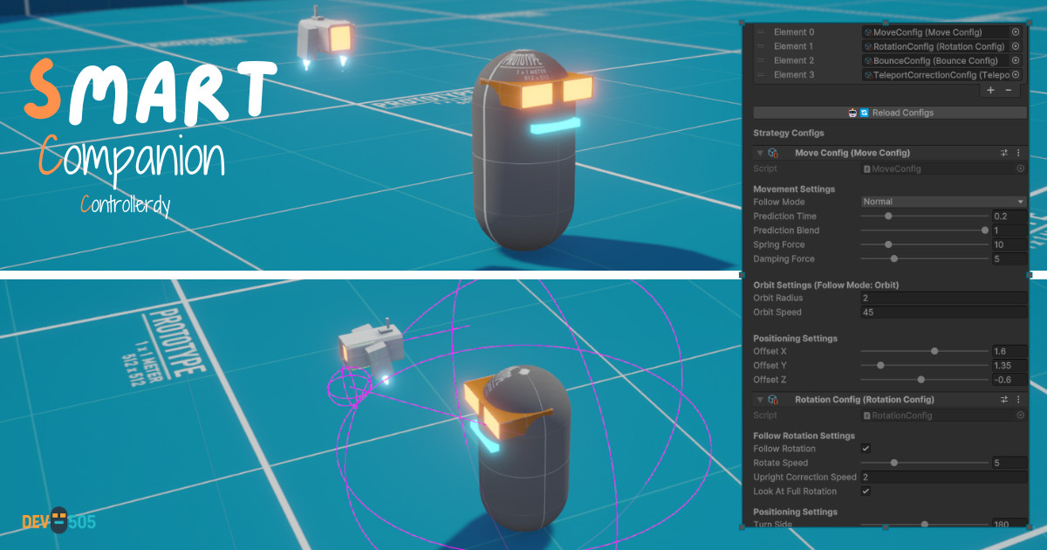Click the Orbit Radius input field
The width and height of the screenshot is (1047, 550).
click(x=943, y=299)
